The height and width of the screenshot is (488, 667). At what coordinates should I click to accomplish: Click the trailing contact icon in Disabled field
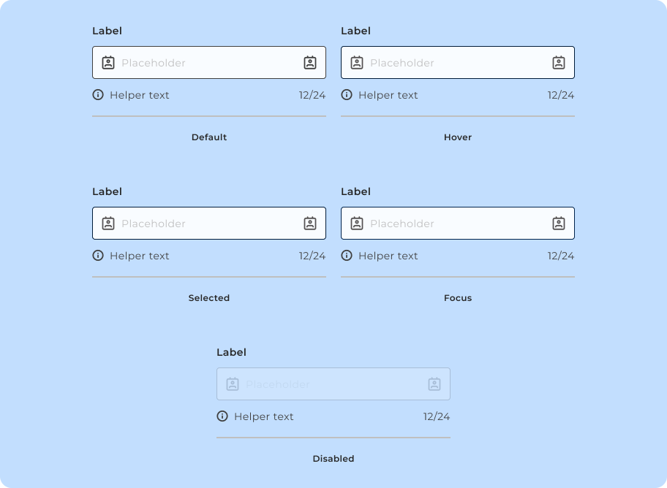[x=435, y=384]
